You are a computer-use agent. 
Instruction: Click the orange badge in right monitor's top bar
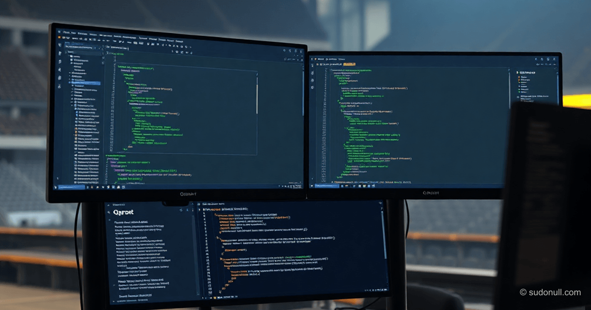tap(349, 64)
